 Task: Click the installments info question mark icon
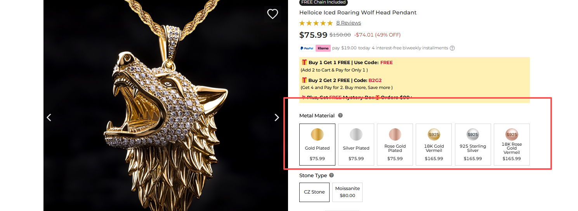click(x=452, y=48)
